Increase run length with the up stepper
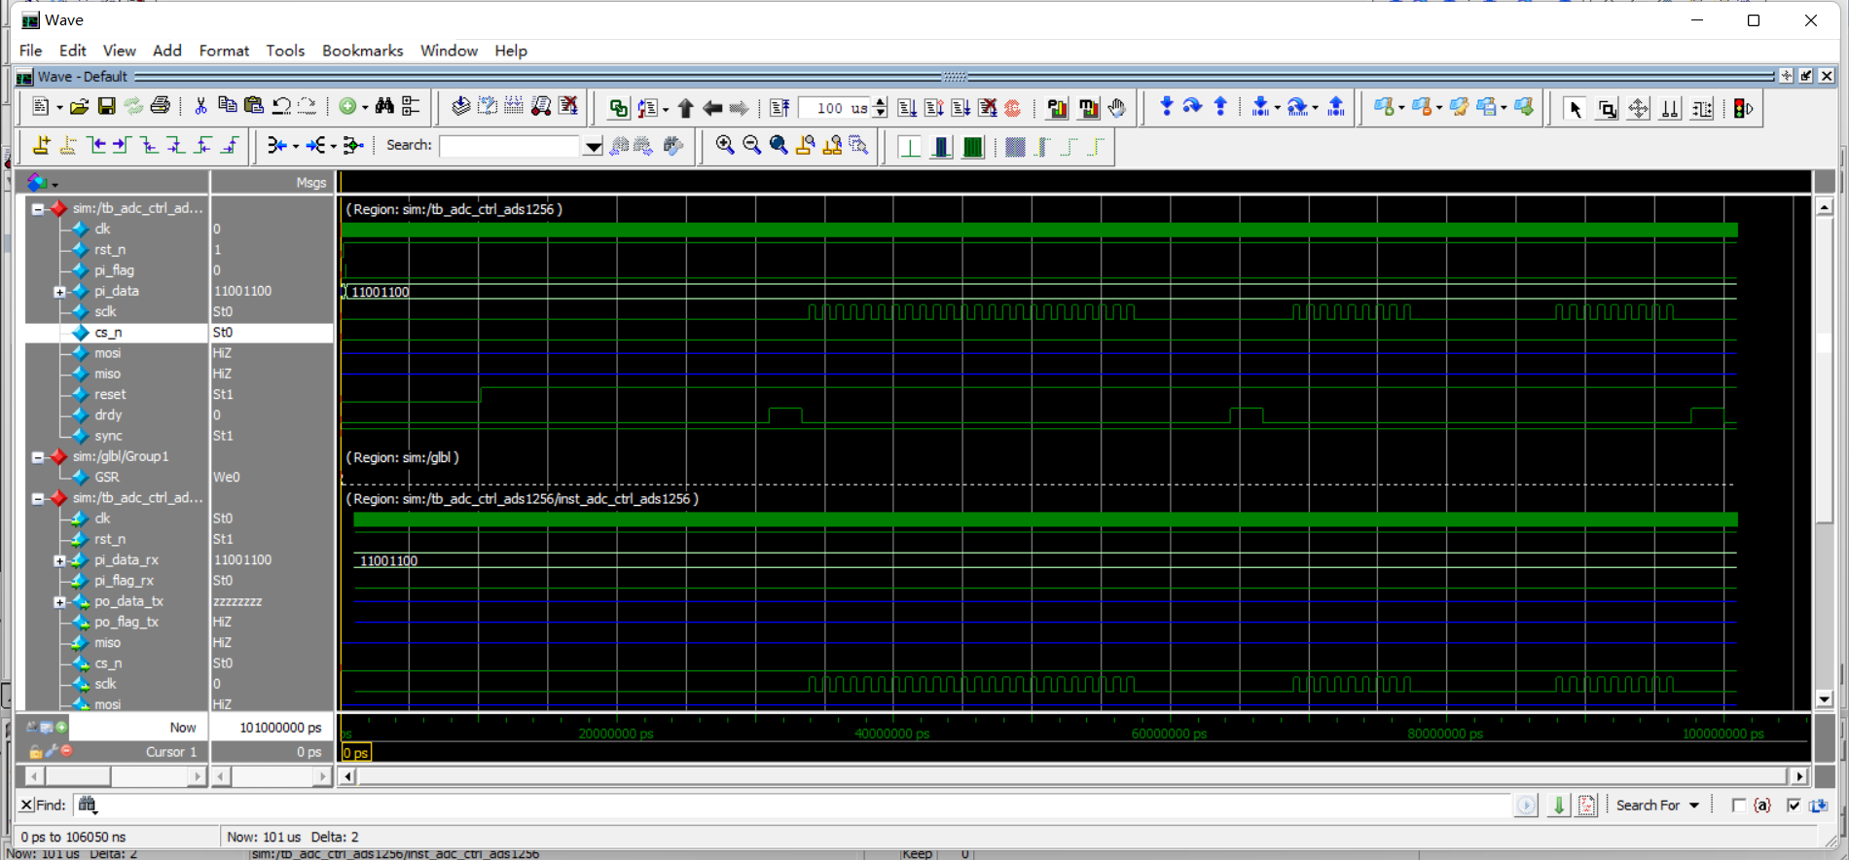 [881, 102]
